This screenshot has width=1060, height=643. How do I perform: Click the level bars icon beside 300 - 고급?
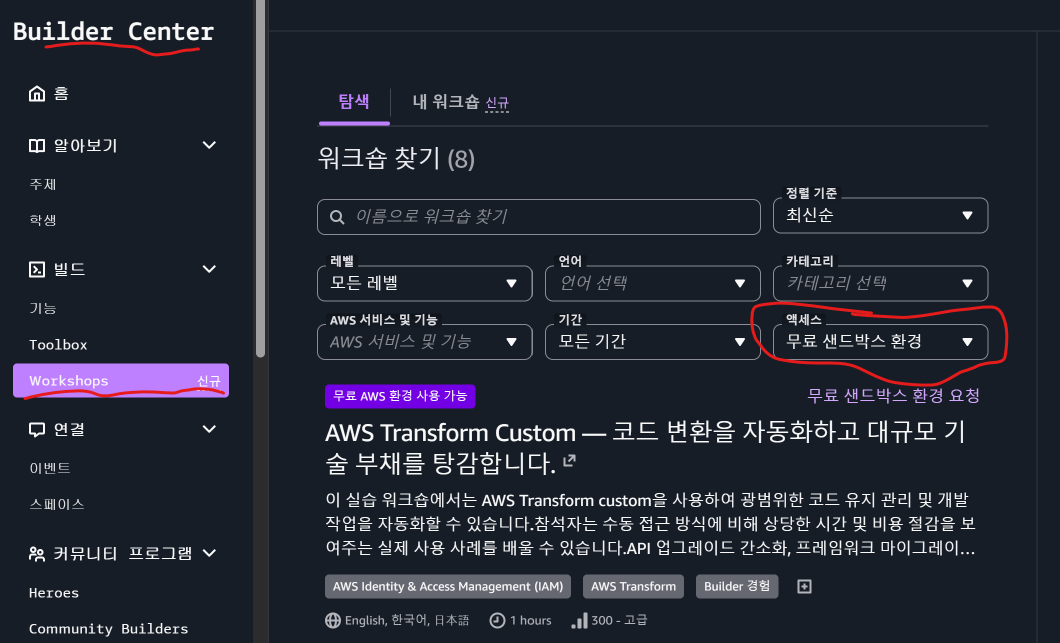(x=579, y=620)
